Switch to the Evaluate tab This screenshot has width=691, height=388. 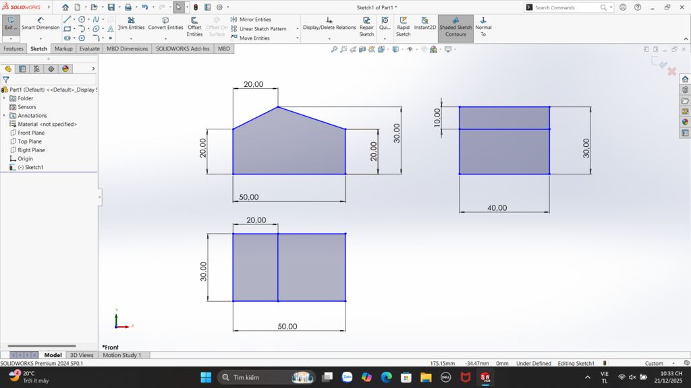90,48
